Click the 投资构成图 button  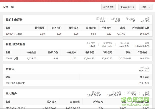pyautogui.click(x=108, y=7)
